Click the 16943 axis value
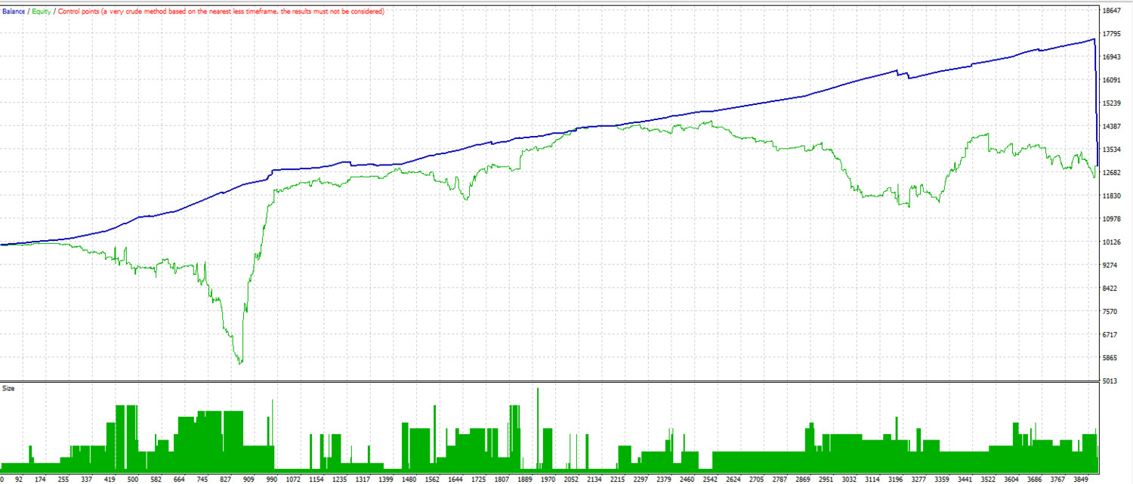 click(1112, 57)
